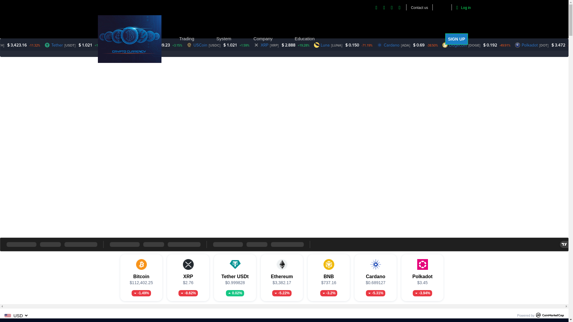Click first social media icon in header
The image size is (573, 322).
coord(376,8)
